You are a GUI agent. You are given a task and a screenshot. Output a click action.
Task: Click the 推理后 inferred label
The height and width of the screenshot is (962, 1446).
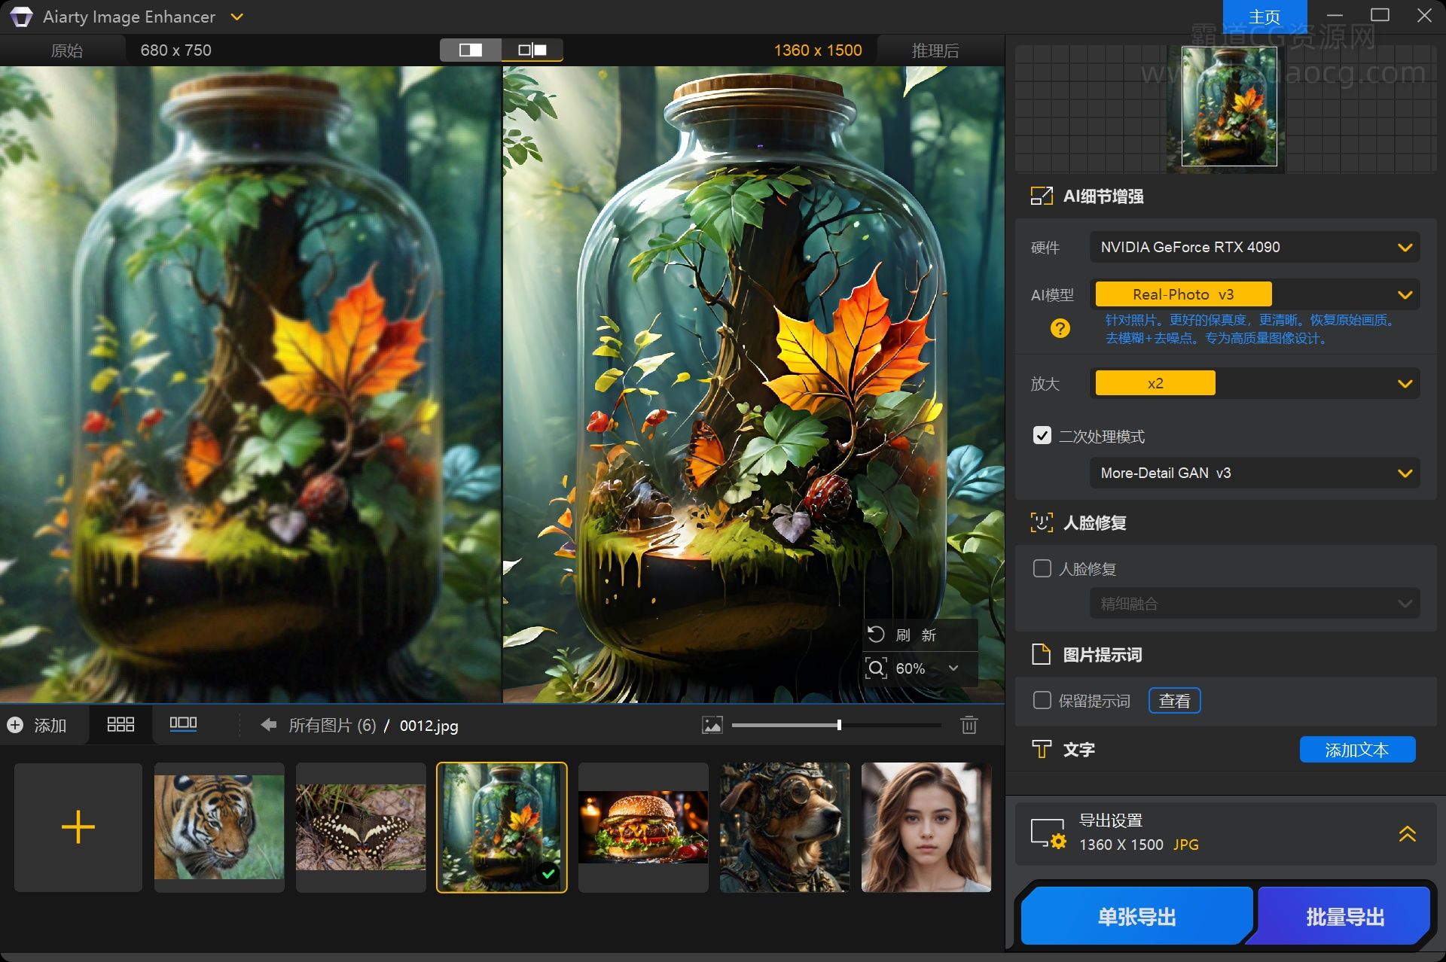click(x=935, y=50)
